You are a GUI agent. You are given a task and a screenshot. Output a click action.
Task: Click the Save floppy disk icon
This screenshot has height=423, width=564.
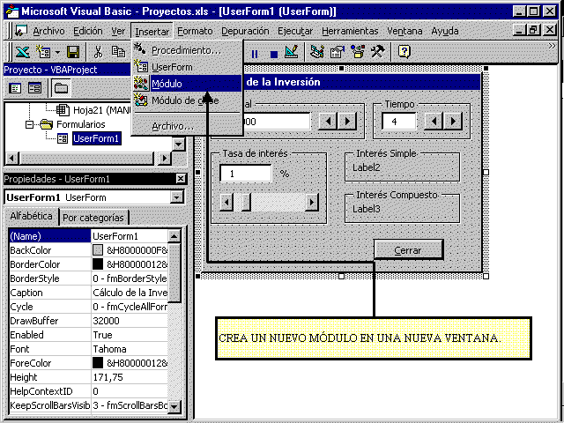pos(73,52)
